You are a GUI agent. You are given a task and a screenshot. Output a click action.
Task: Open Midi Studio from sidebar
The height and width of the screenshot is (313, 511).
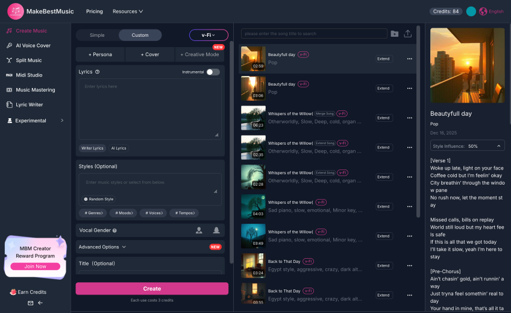25,75
